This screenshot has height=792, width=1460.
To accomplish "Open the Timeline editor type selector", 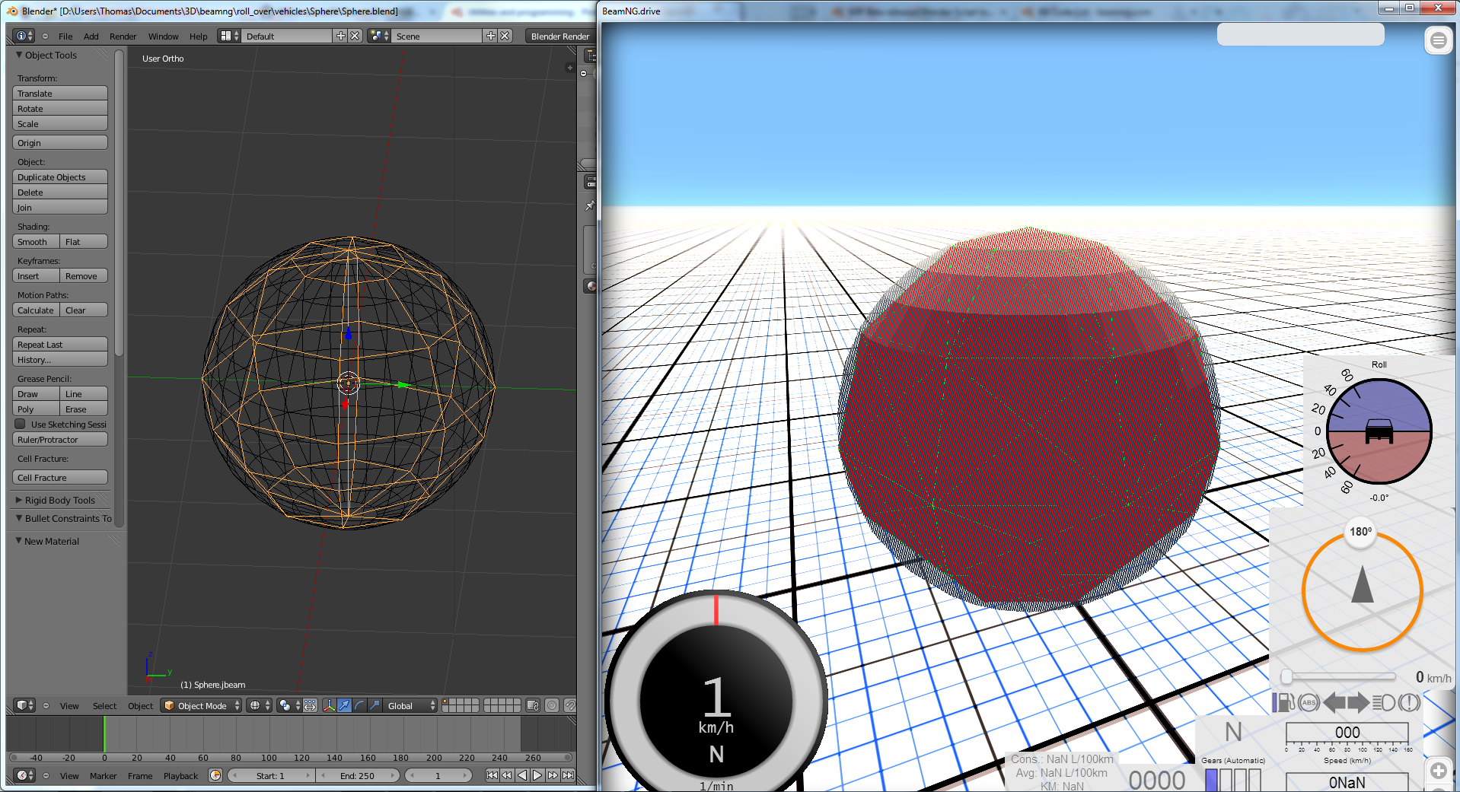I will [x=24, y=775].
